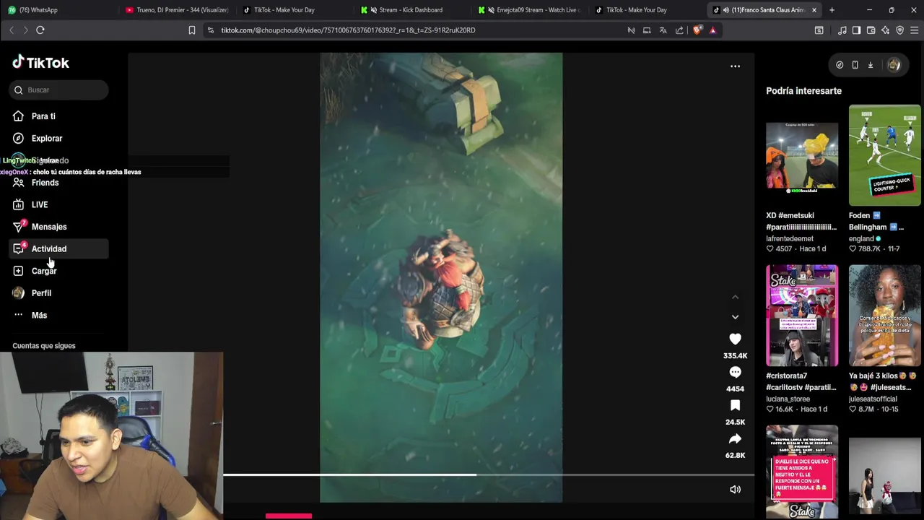The image size is (924, 520).
Task: Switch to the Trueno DJ Premier tab
Action: click(176, 10)
